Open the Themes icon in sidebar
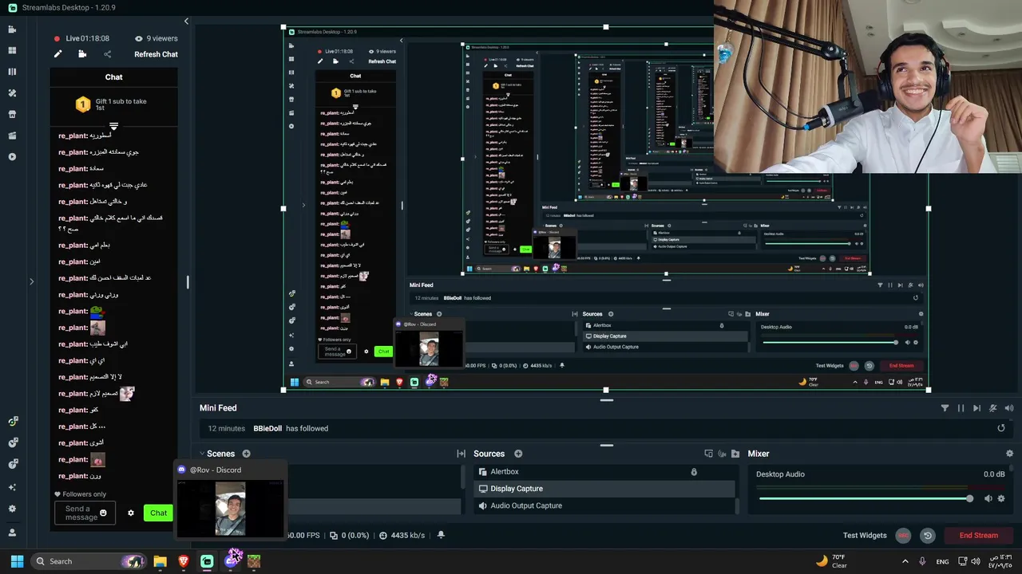 pos(12,93)
